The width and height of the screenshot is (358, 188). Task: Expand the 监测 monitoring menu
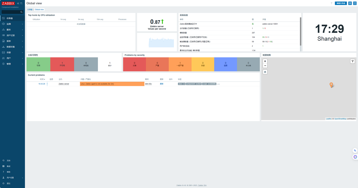(12, 24)
